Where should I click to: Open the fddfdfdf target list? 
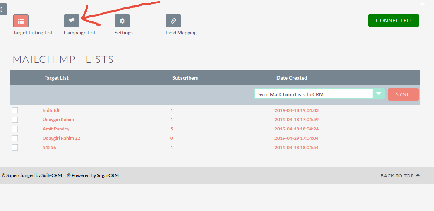tap(51, 110)
